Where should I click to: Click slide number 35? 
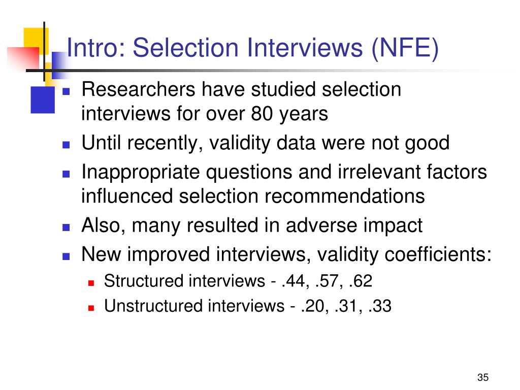coord(482,377)
